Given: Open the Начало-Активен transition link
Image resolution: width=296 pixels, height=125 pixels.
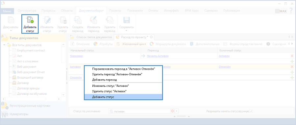Looking at the screenshot, I should tap(158, 56).
